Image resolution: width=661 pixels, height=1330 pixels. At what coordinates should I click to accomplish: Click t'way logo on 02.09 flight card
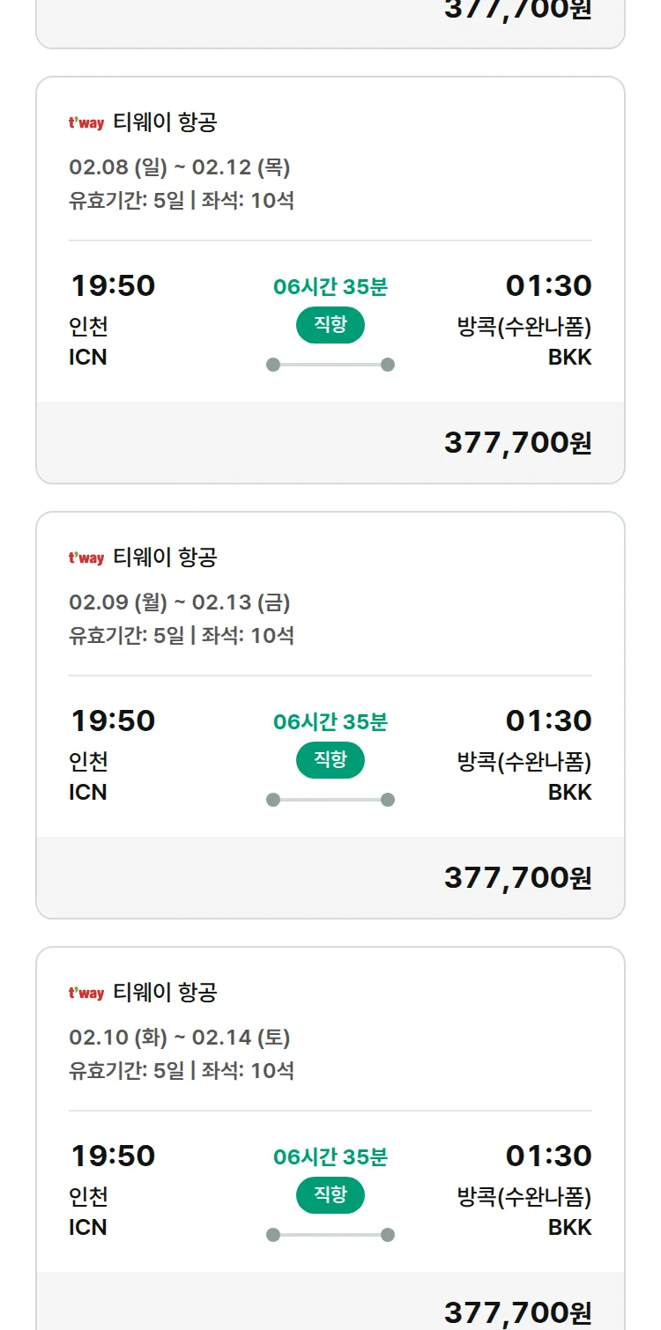point(86,558)
